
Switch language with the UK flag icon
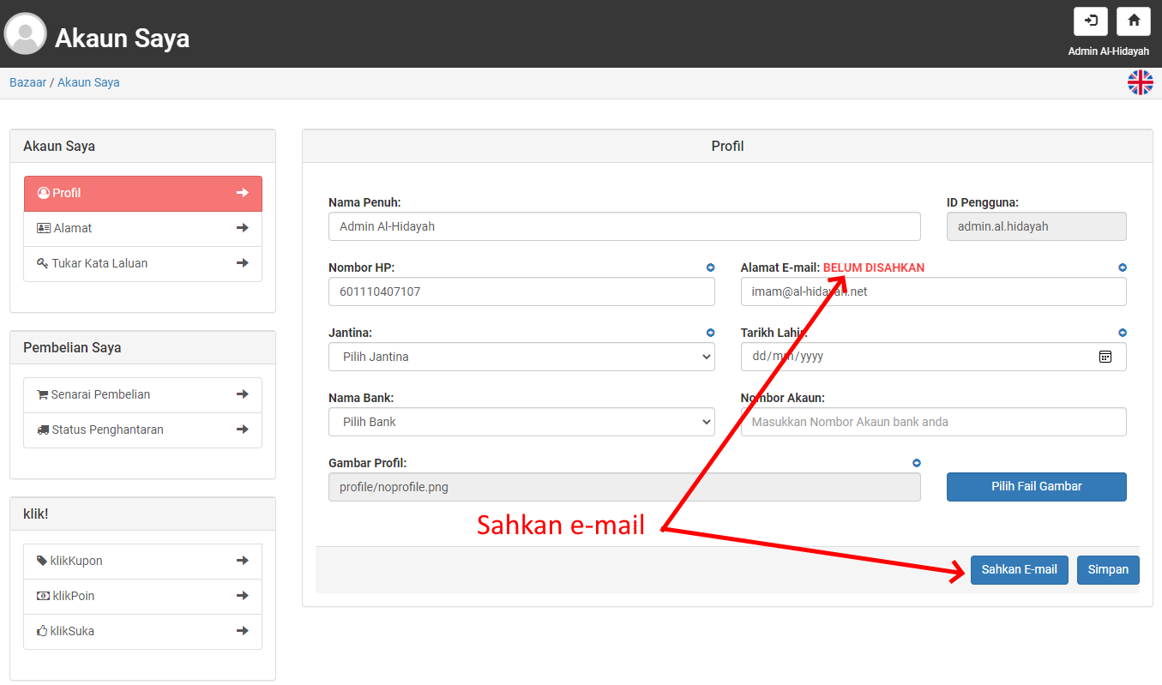pyautogui.click(x=1140, y=82)
